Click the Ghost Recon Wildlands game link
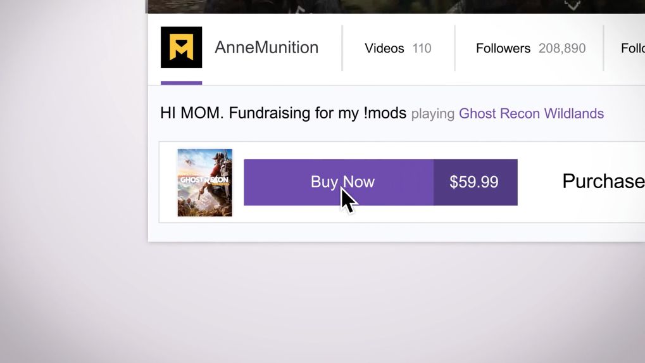The height and width of the screenshot is (363, 645). (531, 113)
